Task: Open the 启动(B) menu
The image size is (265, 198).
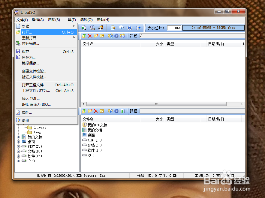Action: [x=54, y=20]
